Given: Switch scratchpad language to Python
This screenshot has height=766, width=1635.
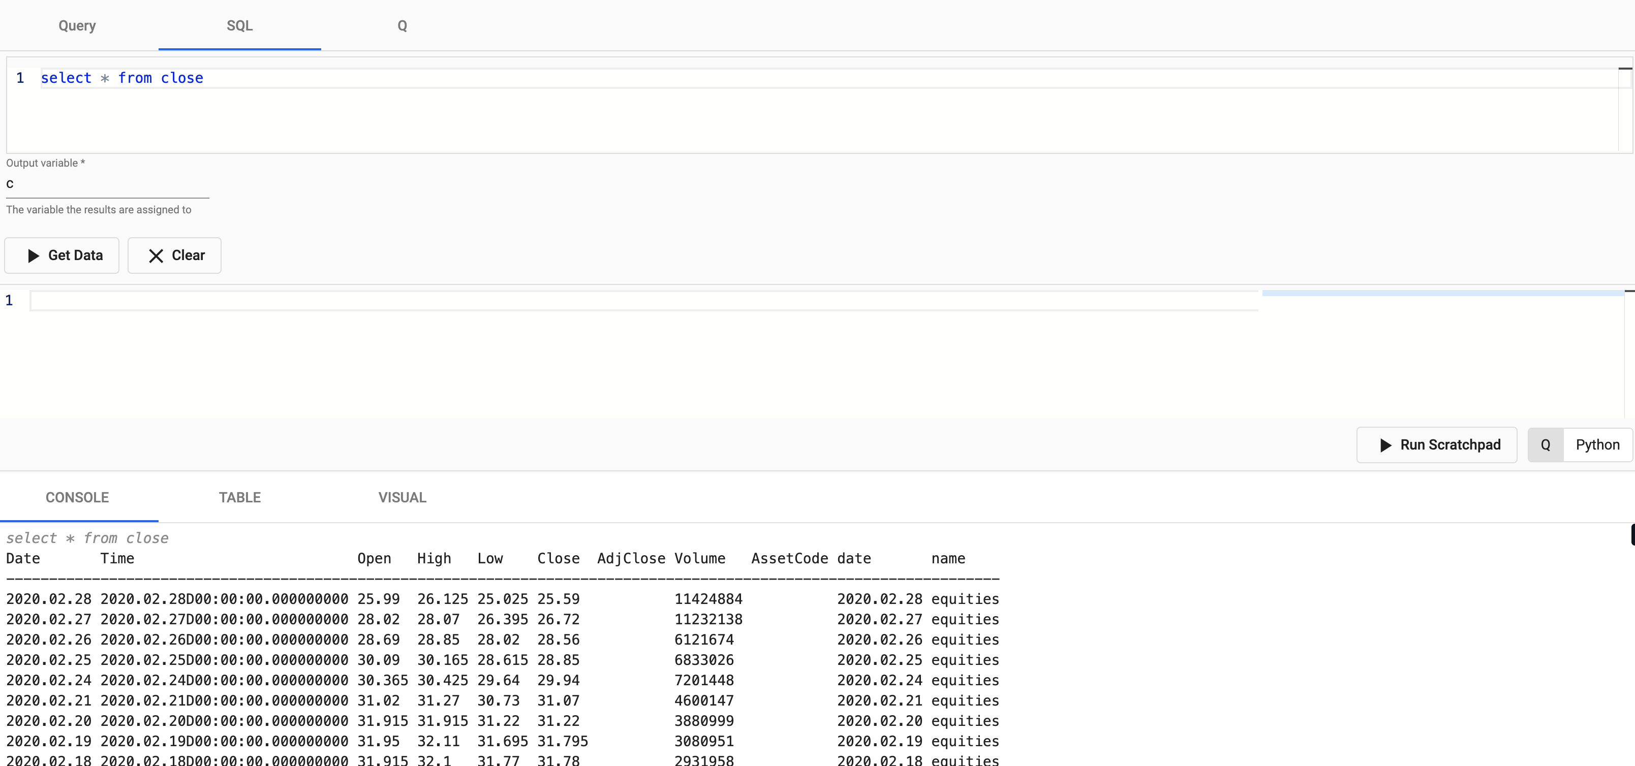Looking at the screenshot, I should 1597,444.
